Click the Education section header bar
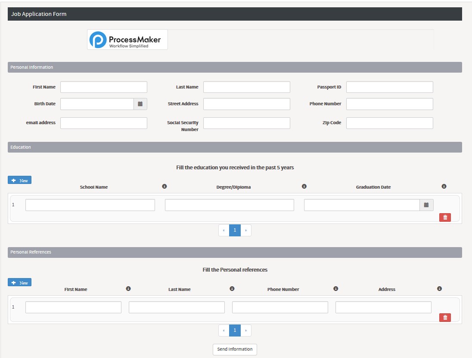472x358 pixels. pos(19,147)
